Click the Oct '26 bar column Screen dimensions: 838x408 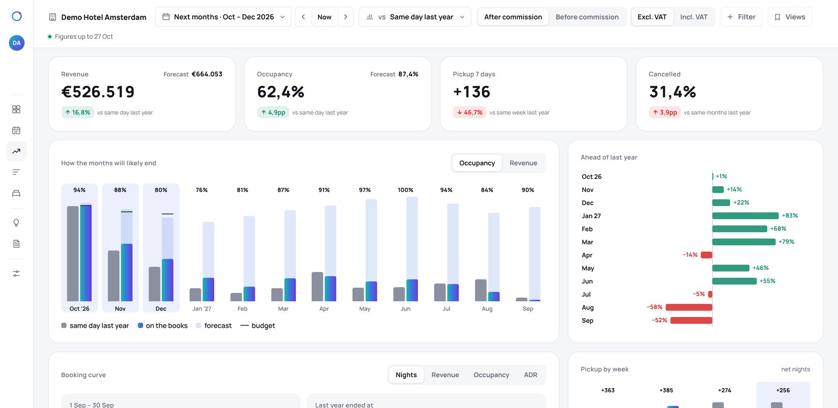(80, 247)
